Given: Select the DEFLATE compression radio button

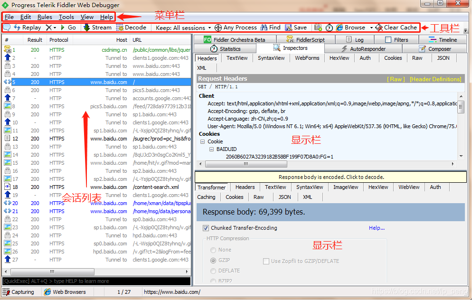Looking at the screenshot, I should (x=213, y=271).
